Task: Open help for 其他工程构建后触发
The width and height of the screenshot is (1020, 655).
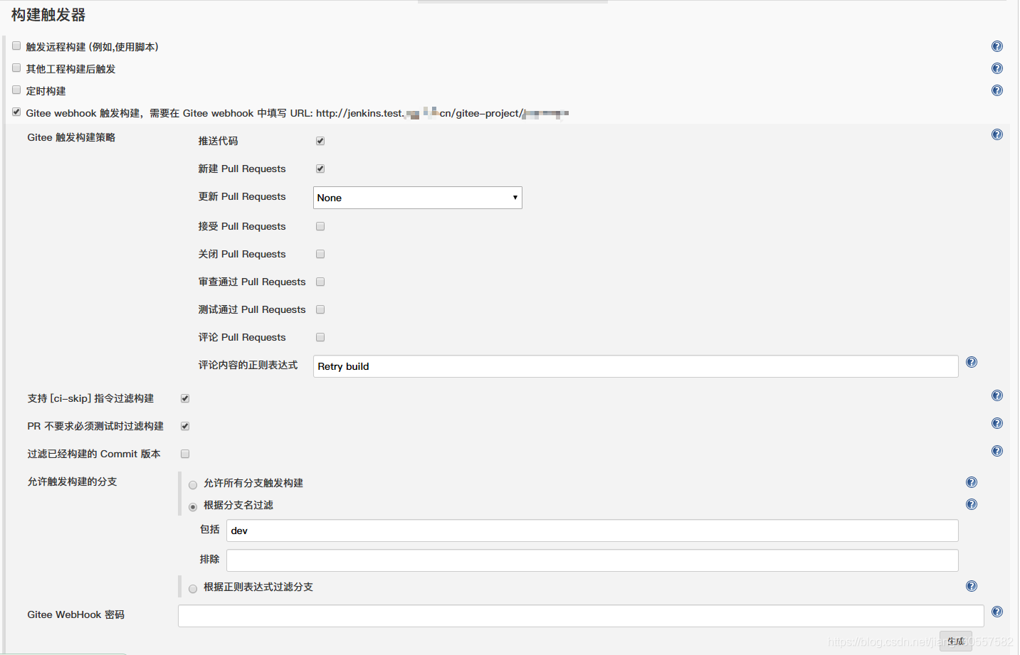Action: pos(997,68)
